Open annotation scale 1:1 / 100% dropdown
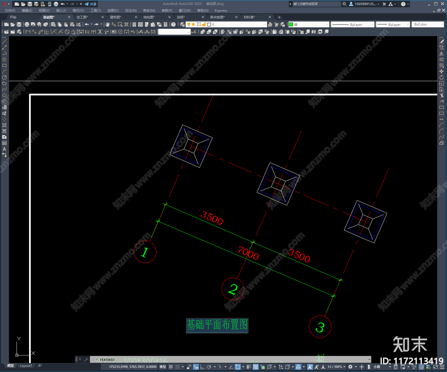The width and height of the screenshot is (447, 372). tap(336, 367)
